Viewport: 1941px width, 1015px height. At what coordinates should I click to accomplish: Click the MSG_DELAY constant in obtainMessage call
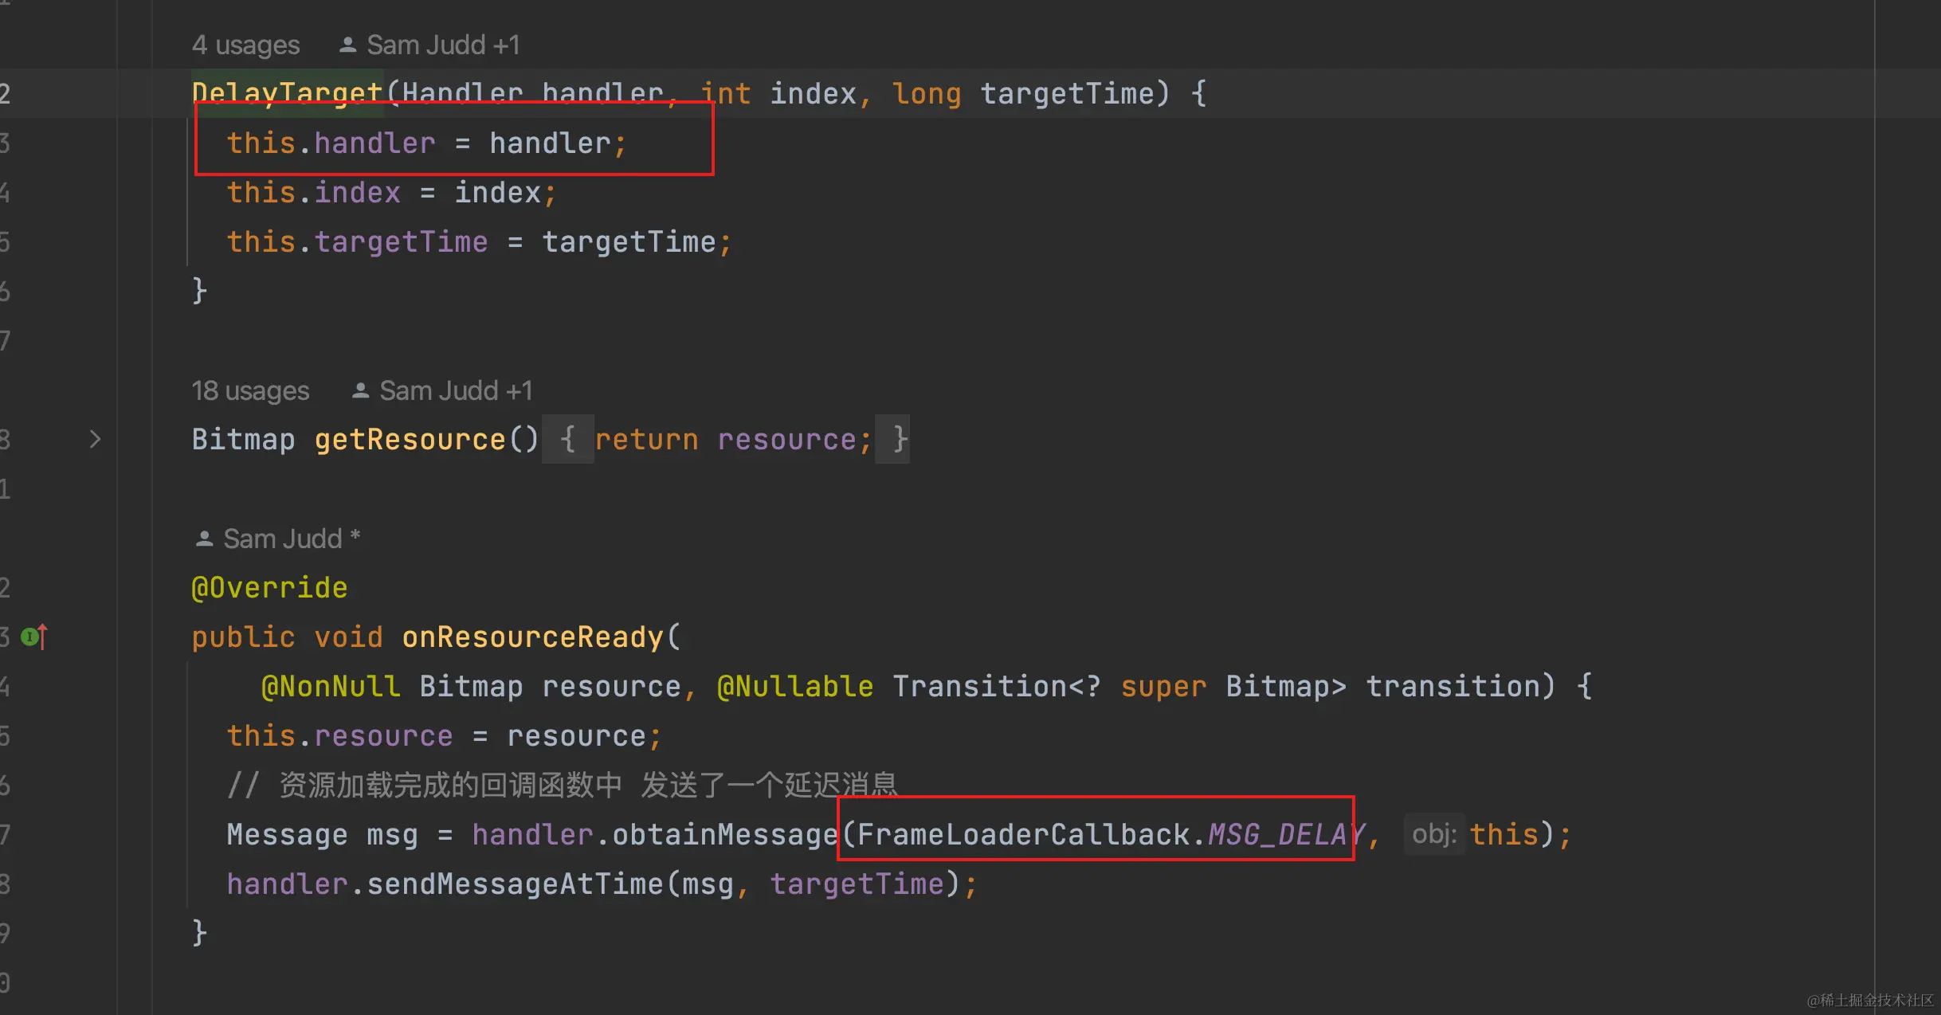tap(1286, 834)
